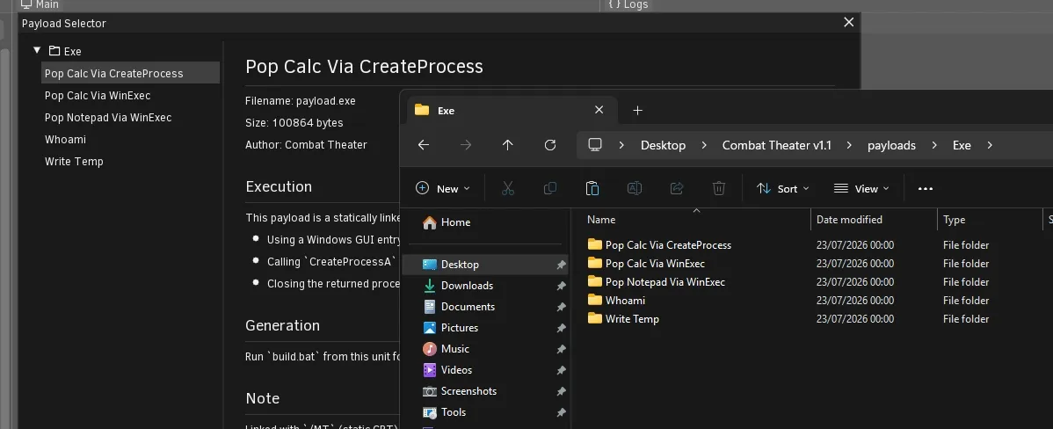Image resolution: width=1053 pixels, height=429 pixels.
Task: Select Pop Calc Via CreateProcess in payload tree
Action: click(x=130, y=73)
